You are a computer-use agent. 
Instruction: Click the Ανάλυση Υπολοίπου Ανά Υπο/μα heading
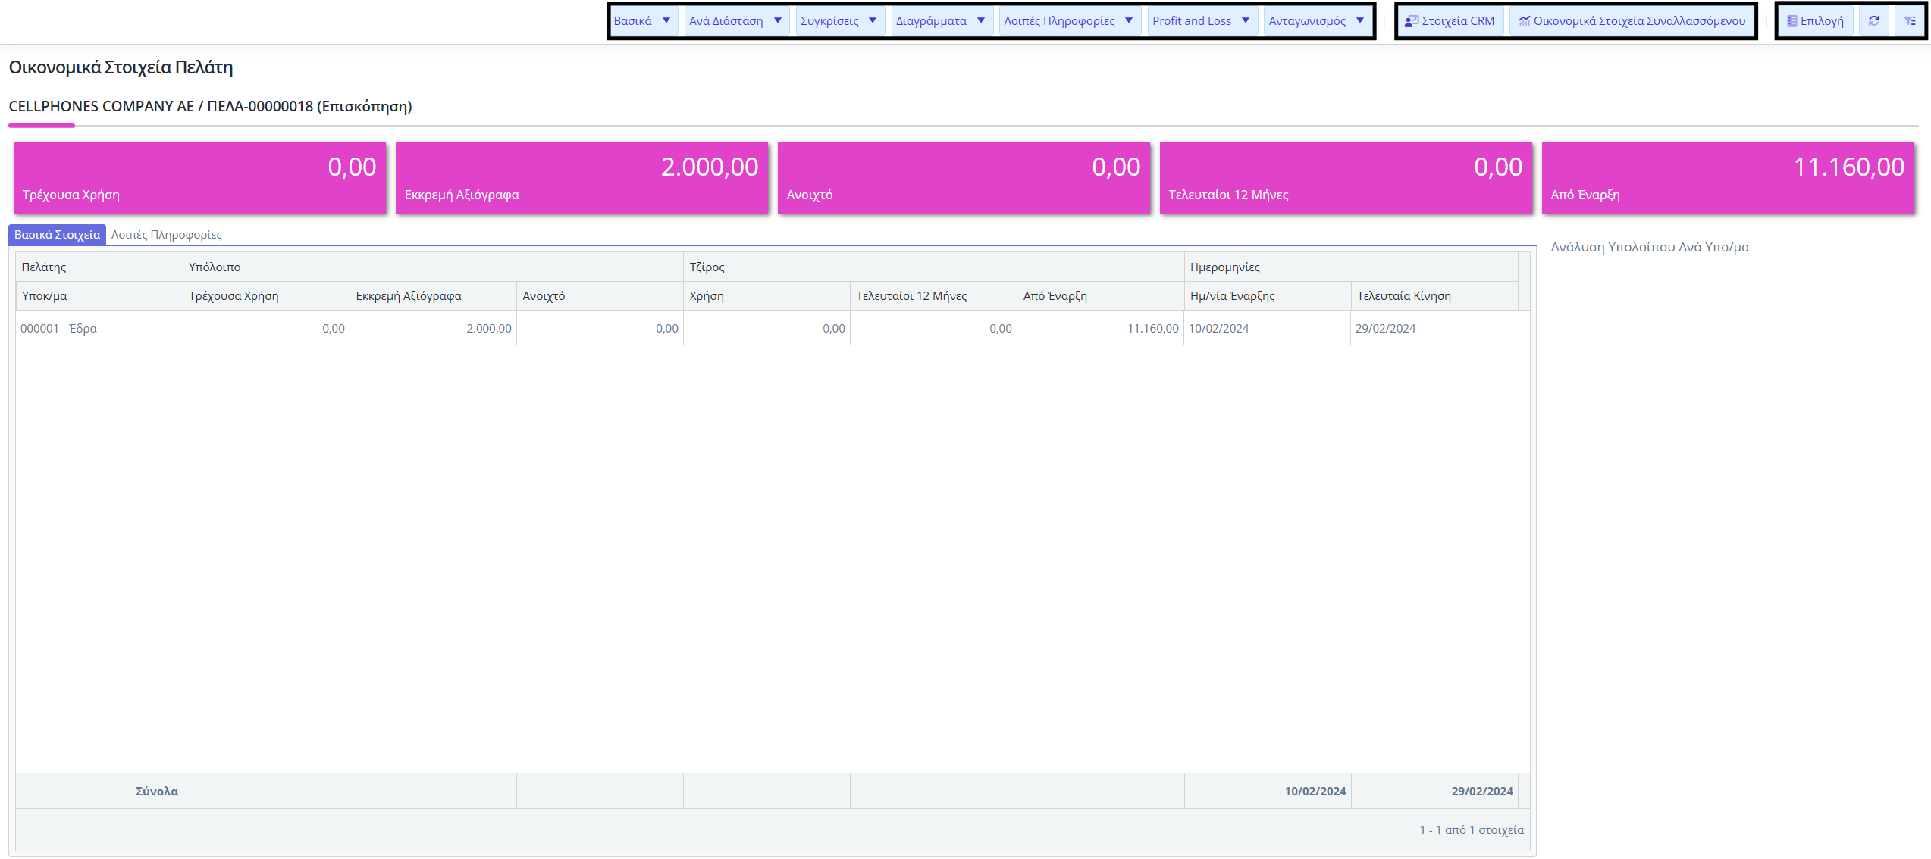[1650, 247]
